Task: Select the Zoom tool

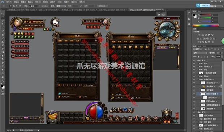Action: click(3, 80)
